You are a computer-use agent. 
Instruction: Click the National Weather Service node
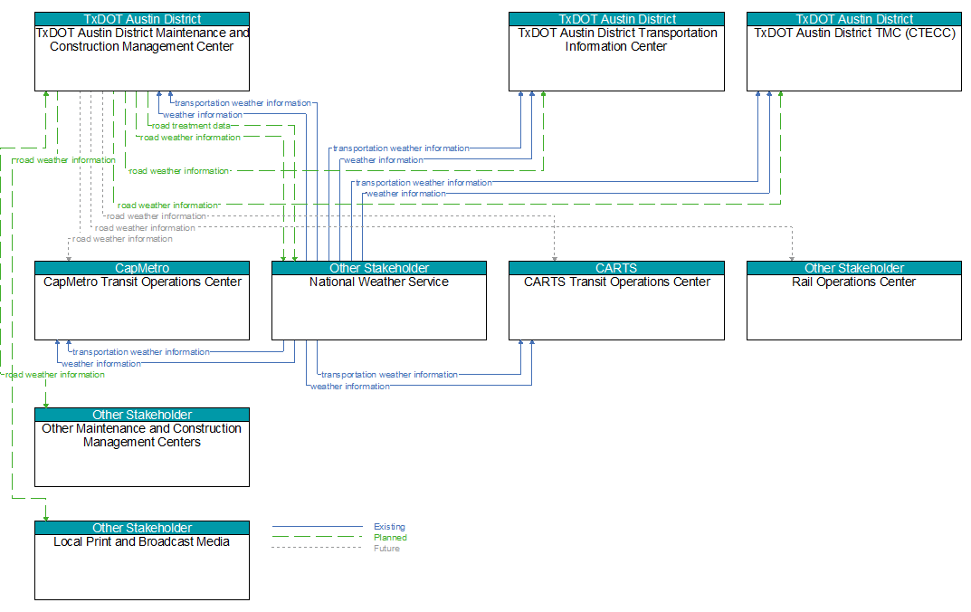tap(379, 301)
